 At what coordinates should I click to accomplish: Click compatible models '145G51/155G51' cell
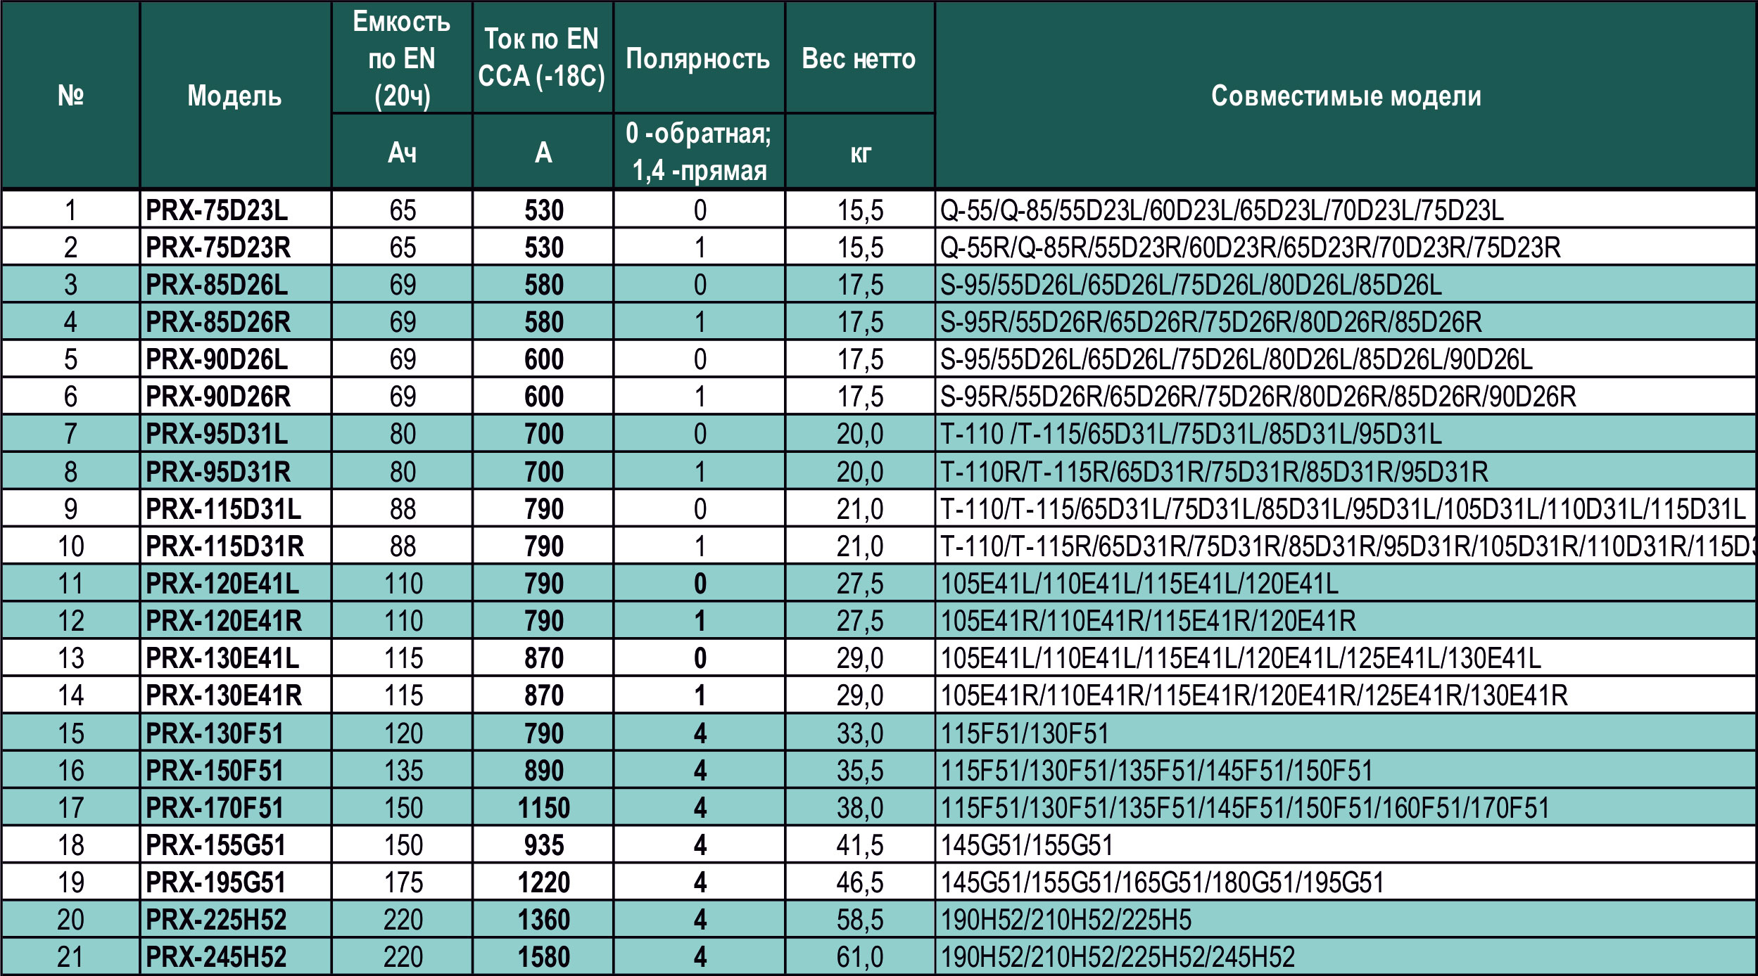pyautogui.click(x=1346, y=845)
